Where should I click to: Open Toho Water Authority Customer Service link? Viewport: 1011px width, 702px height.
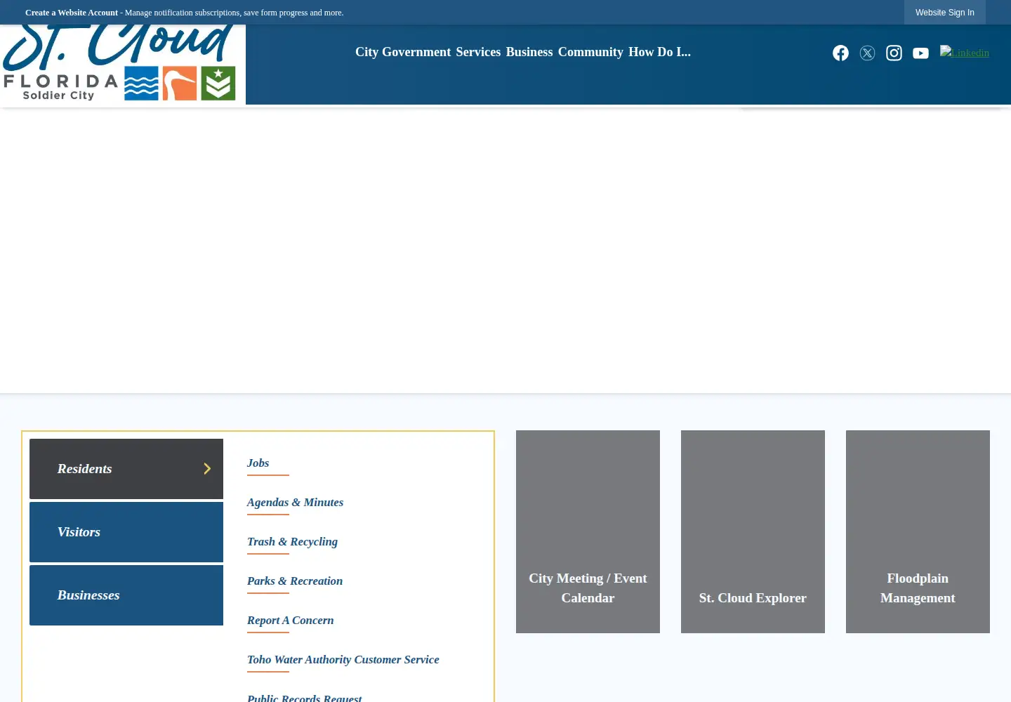pyautogui.click(x=343, y=660)
